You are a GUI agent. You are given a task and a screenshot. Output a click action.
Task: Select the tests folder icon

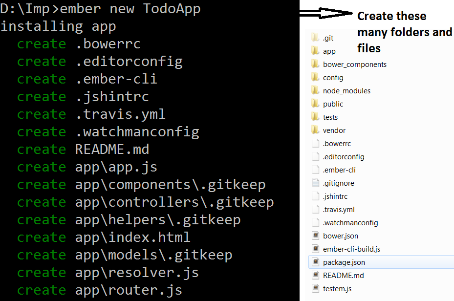pos(315,117)
